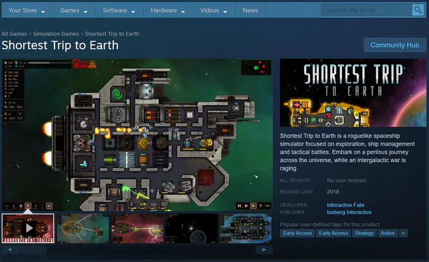Click the magnifier search icon

(418, 10)
